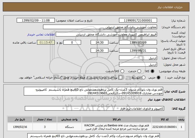Image resolution: width=195 pixels, height=138 pixels.
Task: Click the row number cell 1
Action: click(181, 127)
